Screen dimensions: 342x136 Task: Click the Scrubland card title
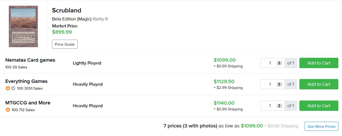(x=66, y=10)
